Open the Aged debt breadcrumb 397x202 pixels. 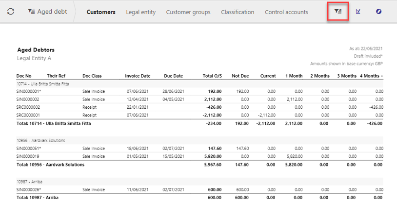pyautogui.click(x=52, y=12)
